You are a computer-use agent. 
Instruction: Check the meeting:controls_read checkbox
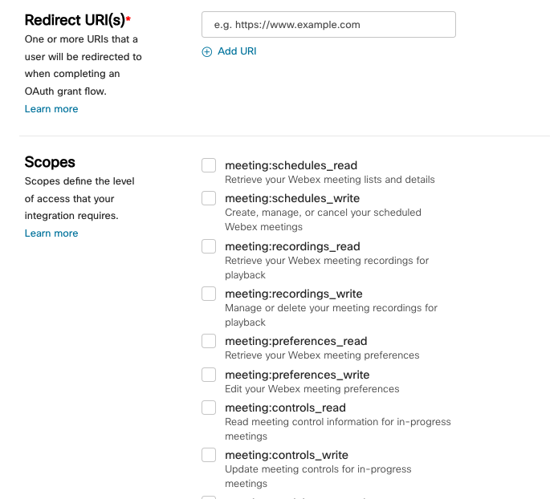209,408
